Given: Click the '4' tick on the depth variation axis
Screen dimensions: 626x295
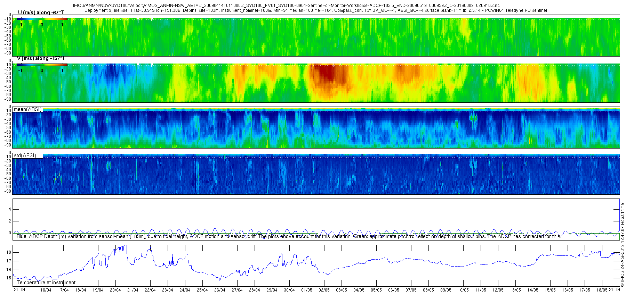Looking at the screenshot, I should pos(10,209).
